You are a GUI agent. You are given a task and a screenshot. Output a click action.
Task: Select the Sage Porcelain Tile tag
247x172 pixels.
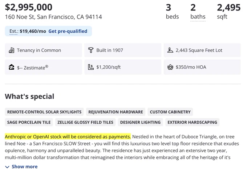pyautogui.click(x=29, y=122)
